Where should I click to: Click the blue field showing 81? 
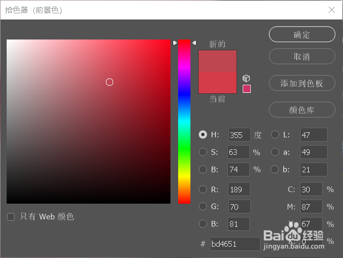tap(239, 224)
